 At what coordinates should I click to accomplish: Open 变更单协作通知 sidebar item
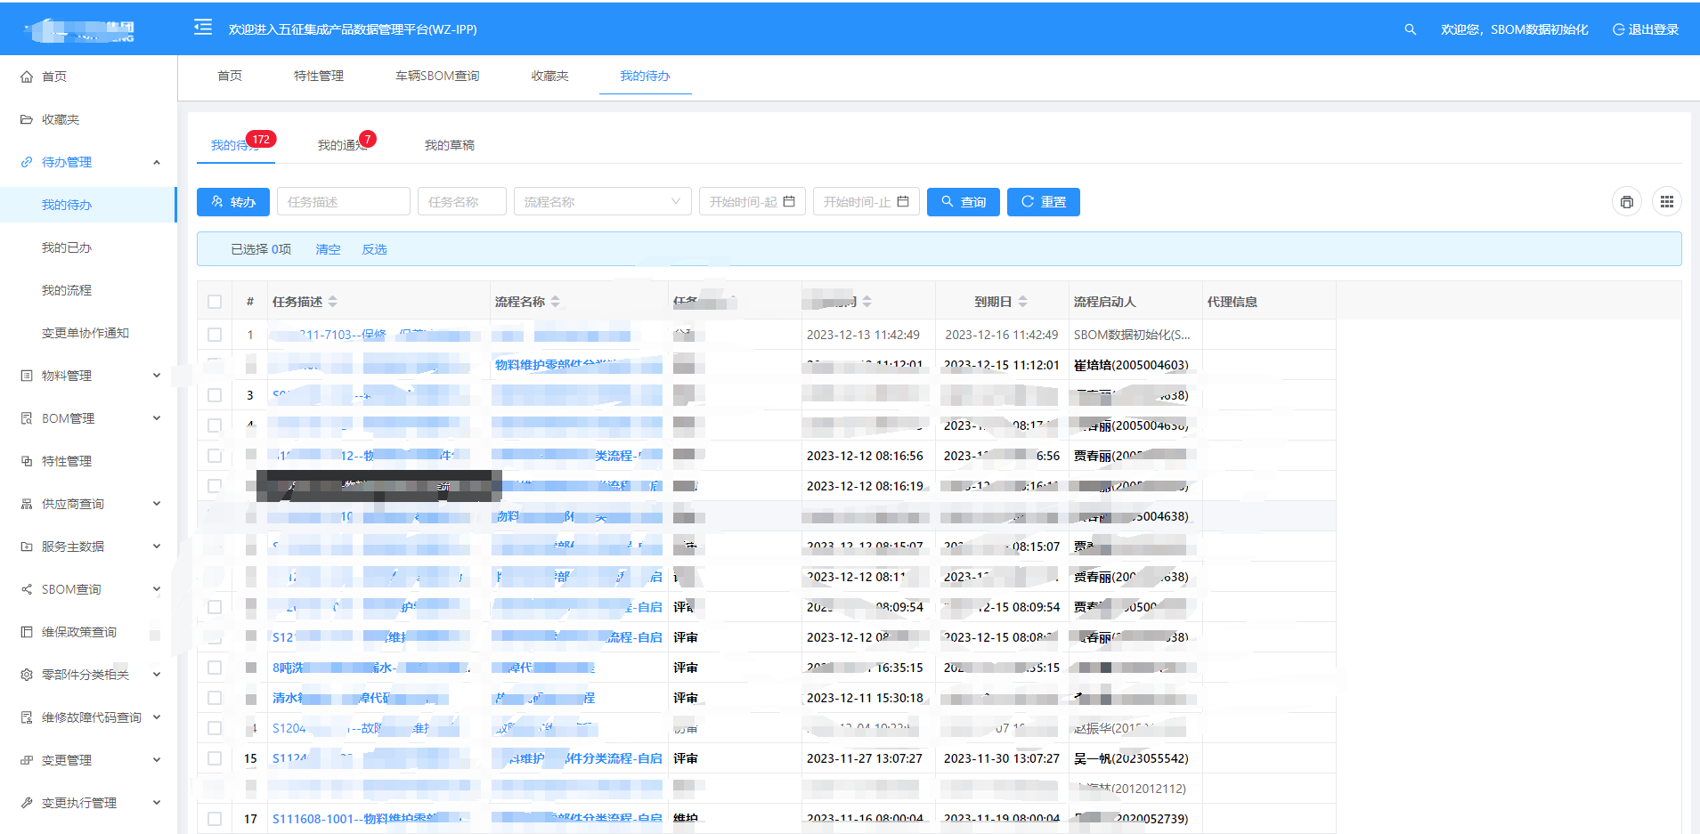(85, 333)
